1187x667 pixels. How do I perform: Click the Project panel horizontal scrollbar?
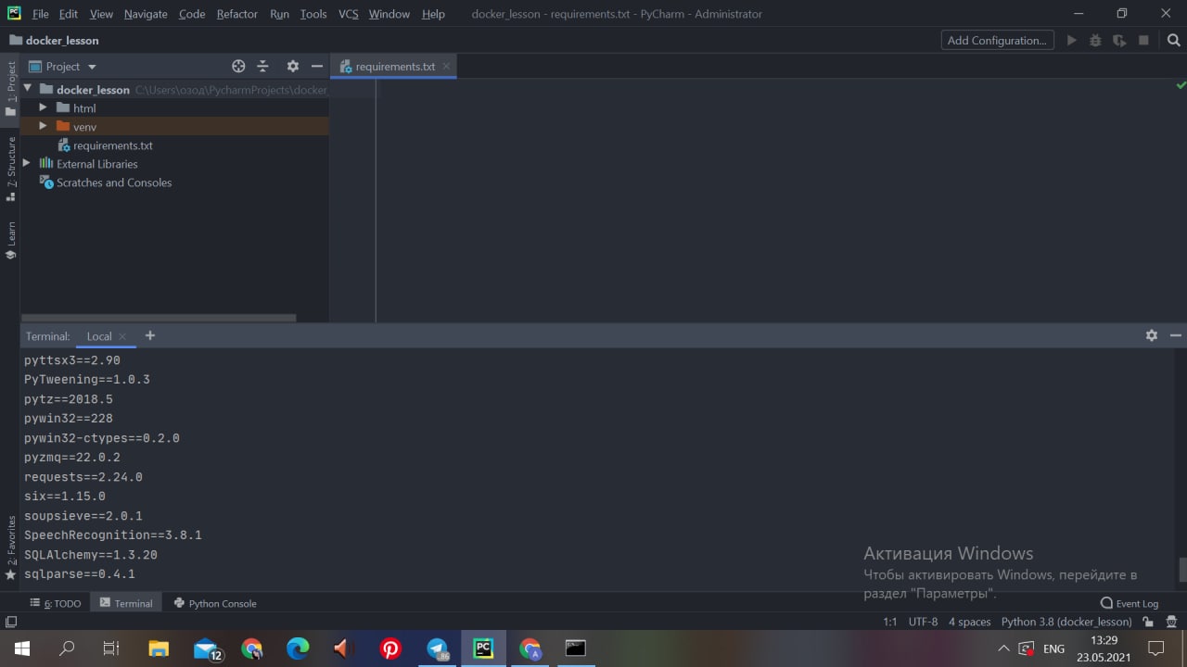tap(159, 318)
